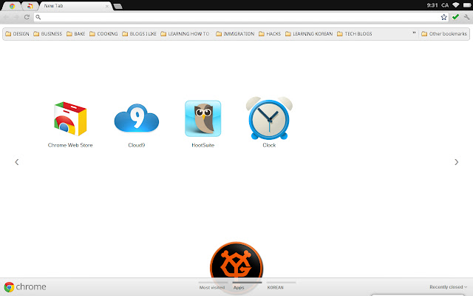Click the back navigation arrow
The height and width of the screenshot is (296, 473).
click(6, 17)
